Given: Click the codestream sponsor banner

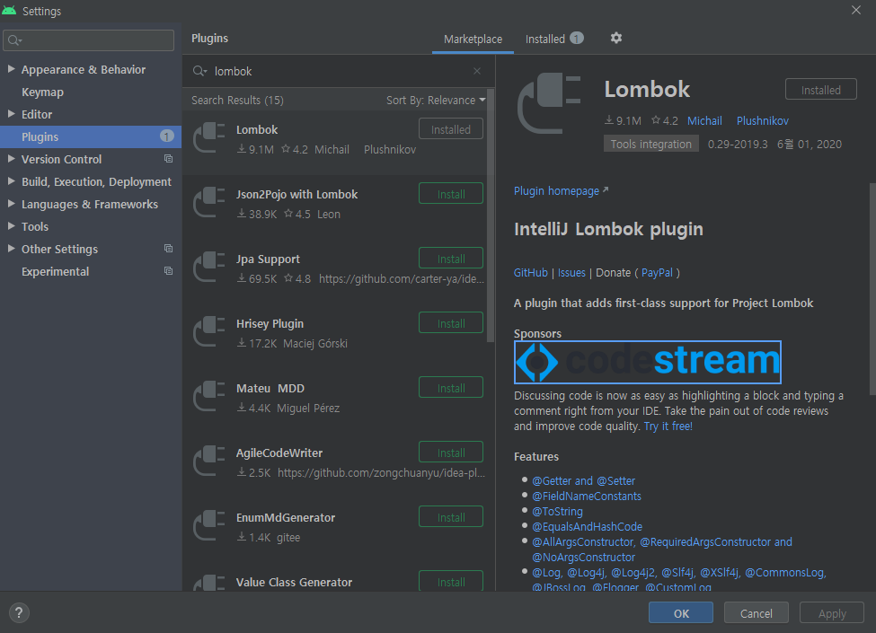Looking at the screenshot, I should pos(648,362).
